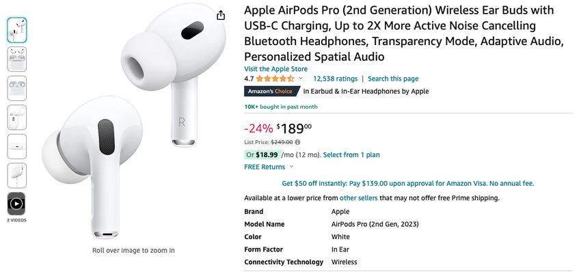Viewport: 581px width, 276px height.
Task: Click the main AirPods Pro product image
Action: click(133, 123)
